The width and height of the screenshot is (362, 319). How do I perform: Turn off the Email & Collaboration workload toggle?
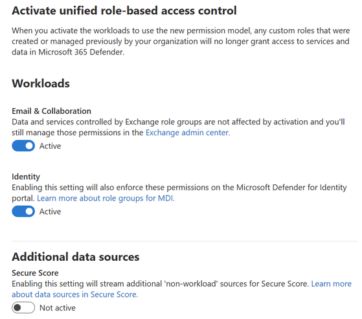tap(23, 146)
